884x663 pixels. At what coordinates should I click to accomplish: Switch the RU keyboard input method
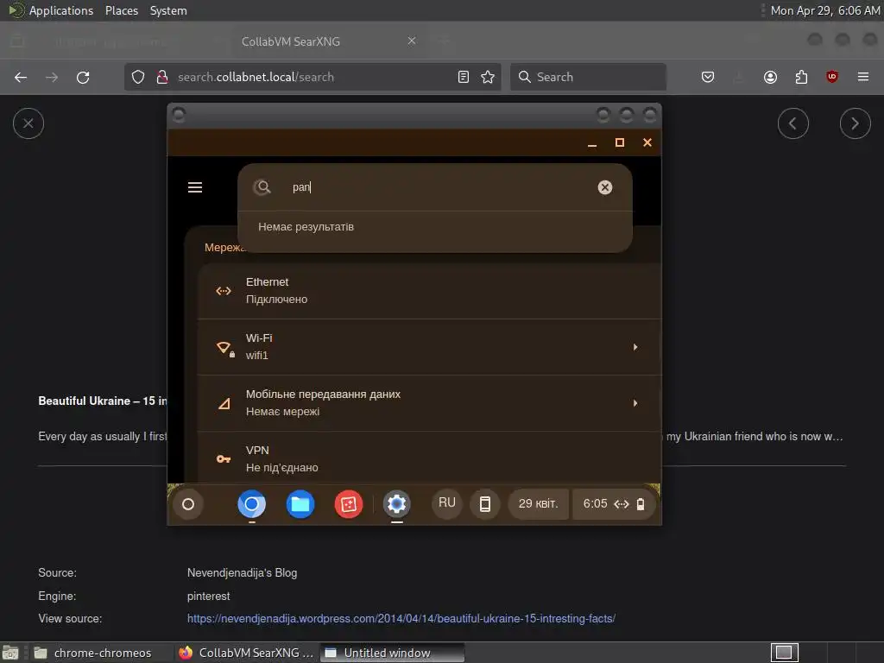coord(447,503)
